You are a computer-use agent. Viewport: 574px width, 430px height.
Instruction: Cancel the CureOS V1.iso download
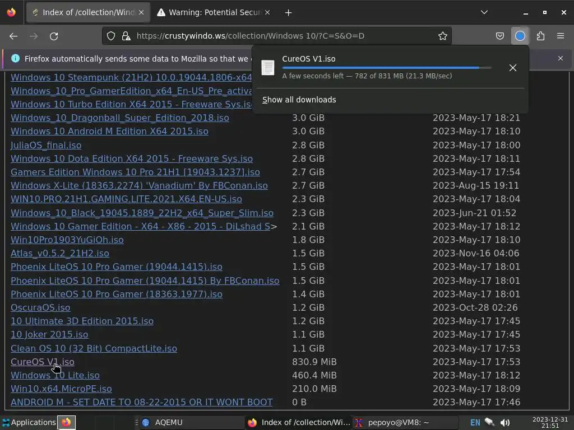[513, 68]
